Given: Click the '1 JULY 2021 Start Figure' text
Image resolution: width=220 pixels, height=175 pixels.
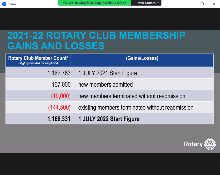Looking at the screenshot, I should 108,73.
